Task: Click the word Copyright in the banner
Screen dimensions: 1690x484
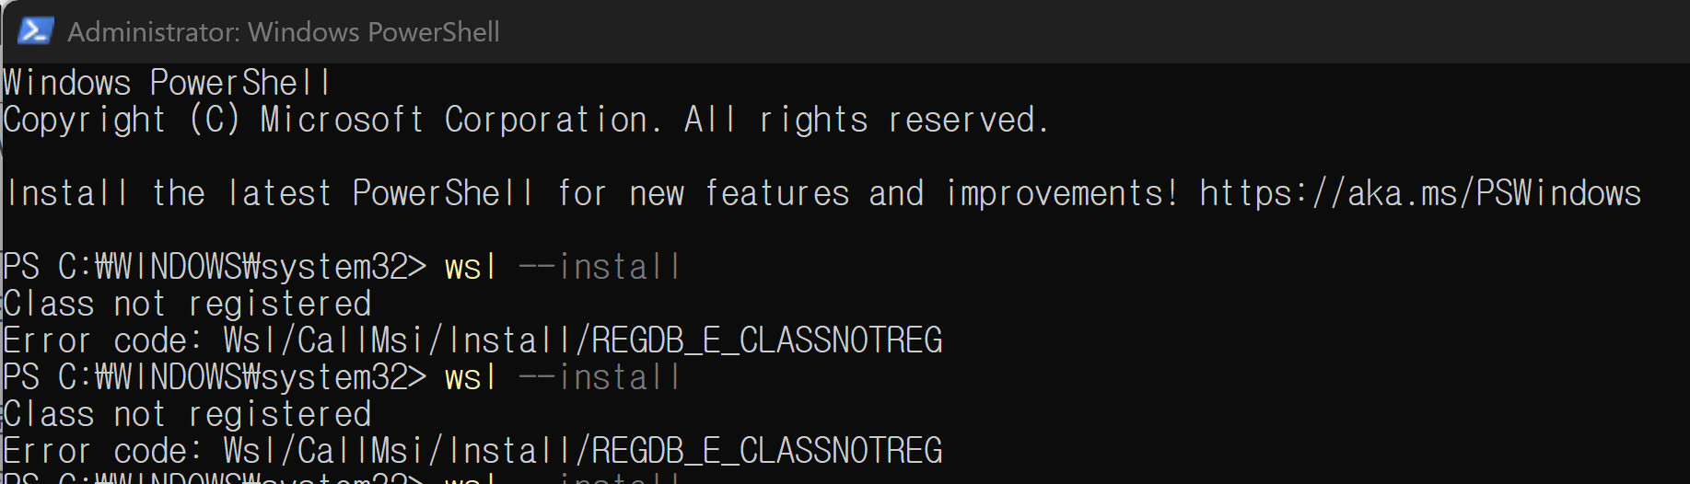Action: pyautogui.click(x=84, y=121)
